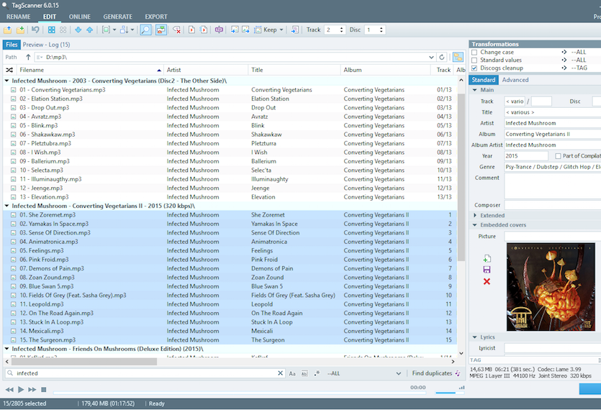
Task: Collapse the Main section
Action: [475, 90]
